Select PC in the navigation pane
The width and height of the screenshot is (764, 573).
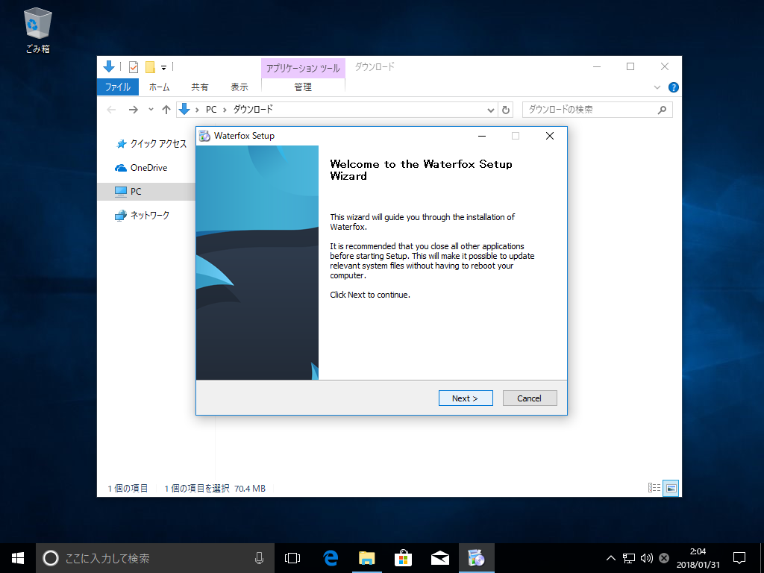[146, 192]
